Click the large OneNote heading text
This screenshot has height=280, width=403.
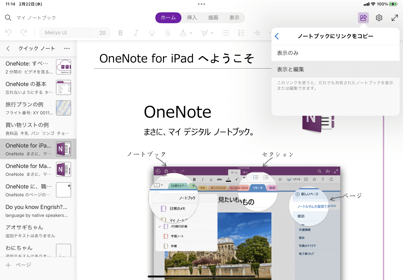pyautogui.click(x=177, y=112)
